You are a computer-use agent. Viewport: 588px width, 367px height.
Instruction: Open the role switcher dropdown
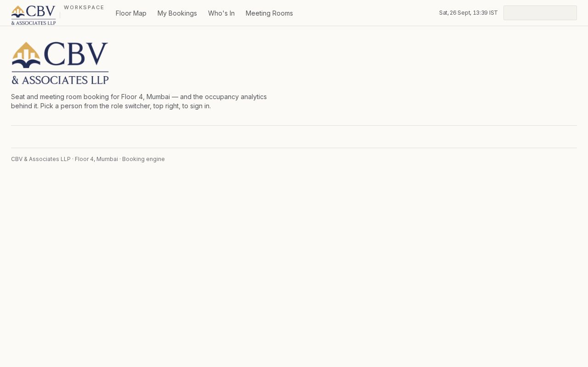pos(540,13)
